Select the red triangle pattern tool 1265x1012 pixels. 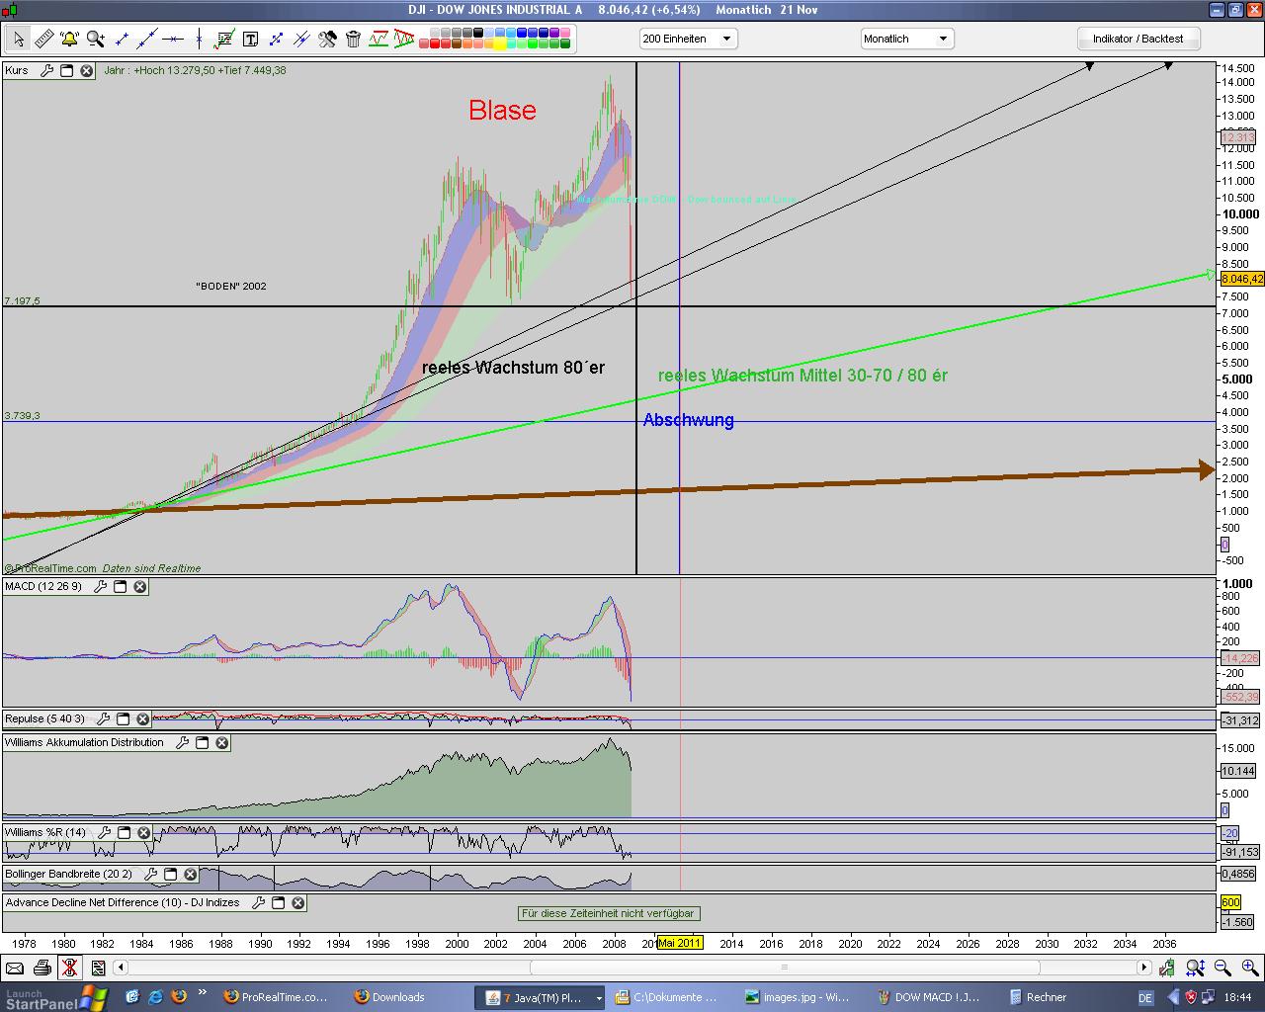click(x=404, y=39)
